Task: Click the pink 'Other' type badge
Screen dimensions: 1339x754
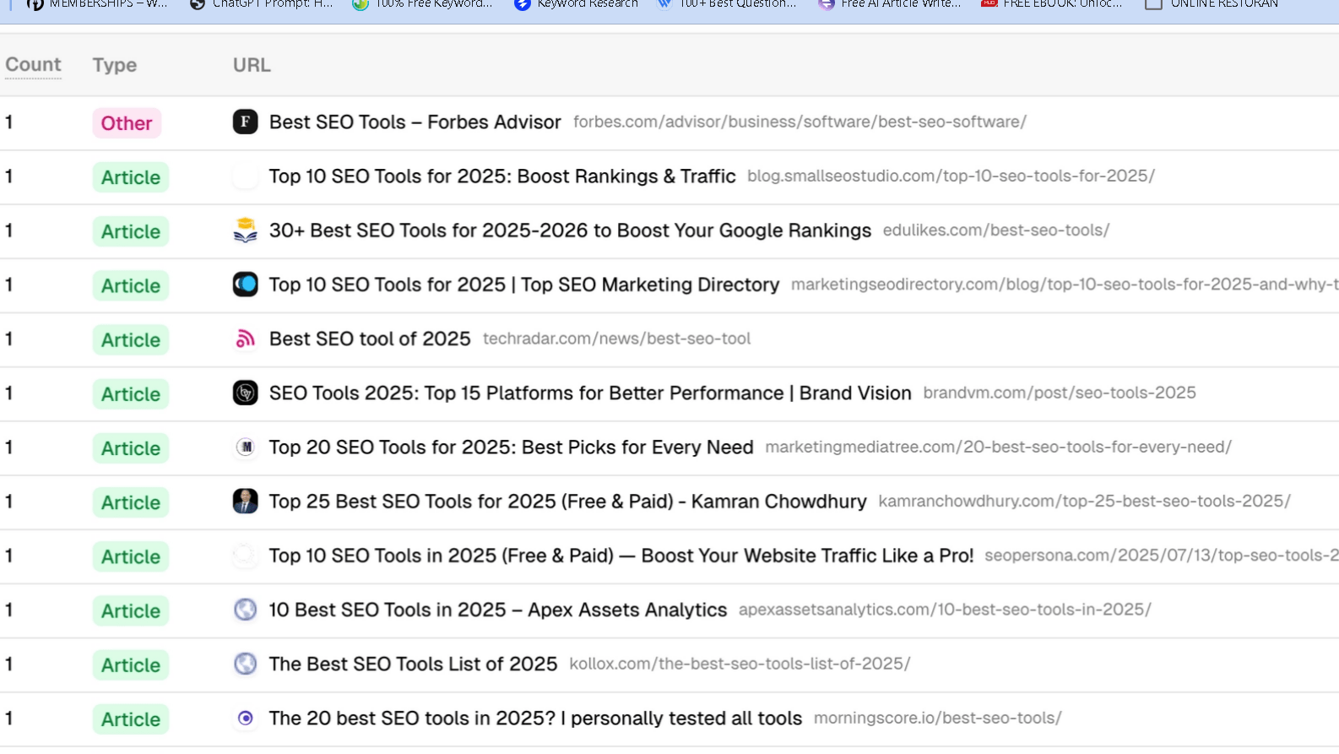Action: point(127,123)
